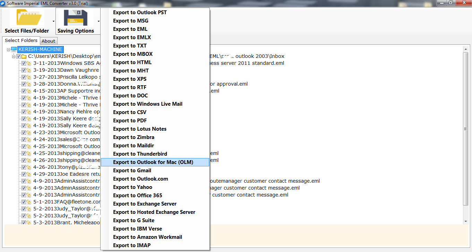
Task: Uncheck the 4-23-2013Microsoft Outlook checkbox
Action: [x=24, y=132]
